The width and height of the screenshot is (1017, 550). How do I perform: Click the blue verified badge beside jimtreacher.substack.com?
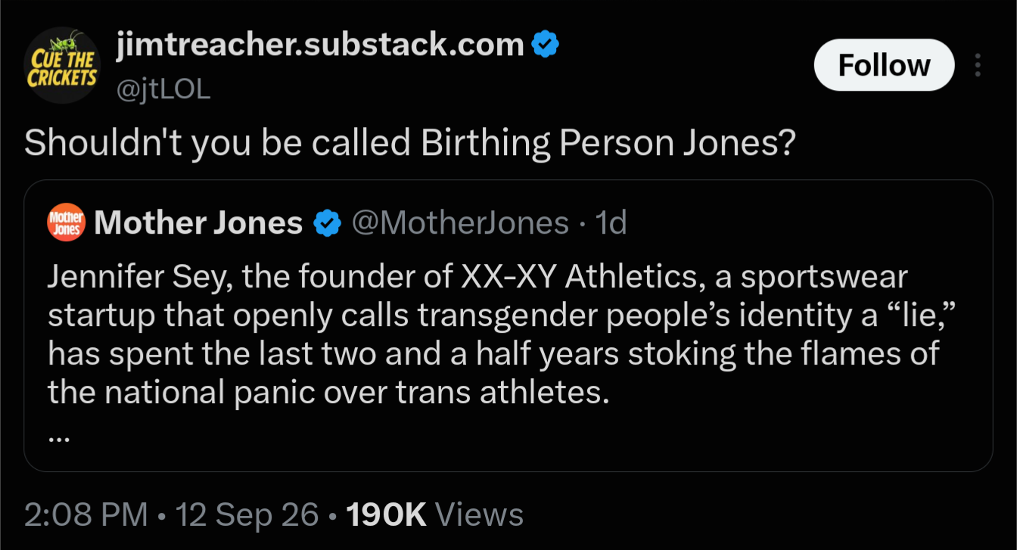545,46
